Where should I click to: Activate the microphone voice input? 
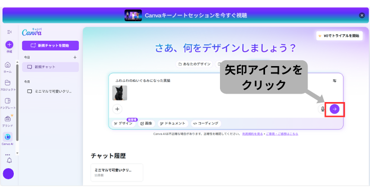click(322, 109)
